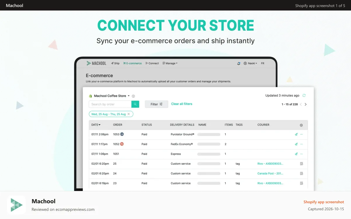
Task: Click the Filter button
Action: click(156, 104)
